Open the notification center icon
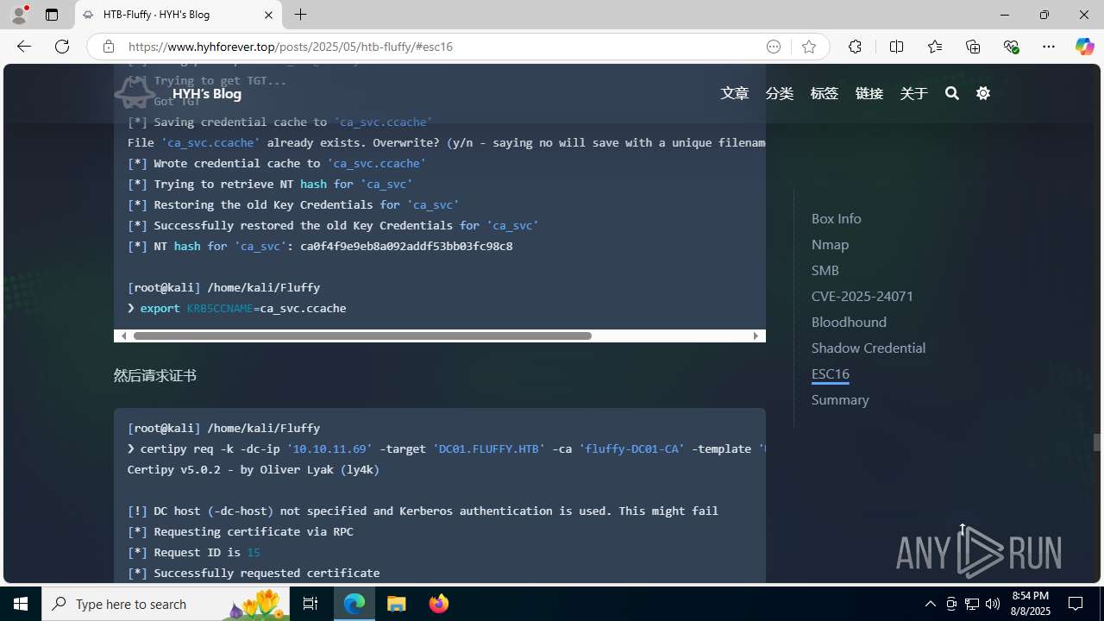The image size is (1104, 621). (x=1076, y=604)
